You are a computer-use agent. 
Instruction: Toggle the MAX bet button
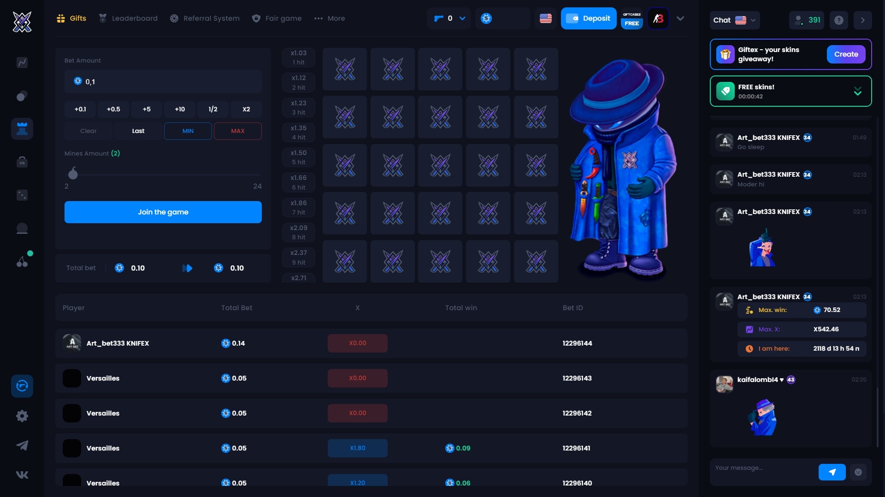coord(238,131)
